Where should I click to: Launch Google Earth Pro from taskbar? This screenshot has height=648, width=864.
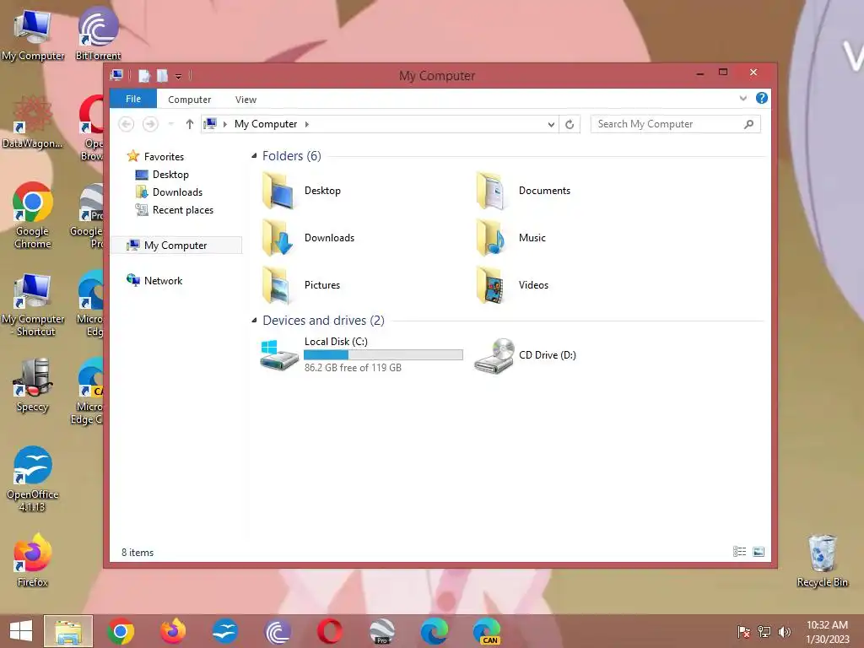[382, 631]
